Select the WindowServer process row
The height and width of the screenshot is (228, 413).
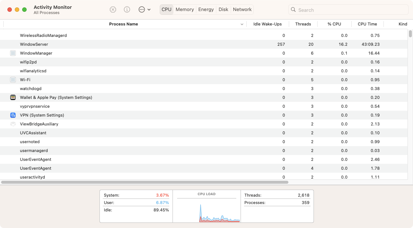(204, 44)
